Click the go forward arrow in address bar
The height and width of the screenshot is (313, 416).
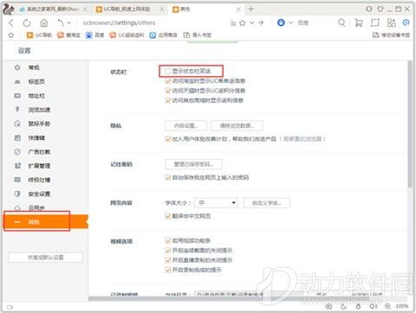pos(261,22)
